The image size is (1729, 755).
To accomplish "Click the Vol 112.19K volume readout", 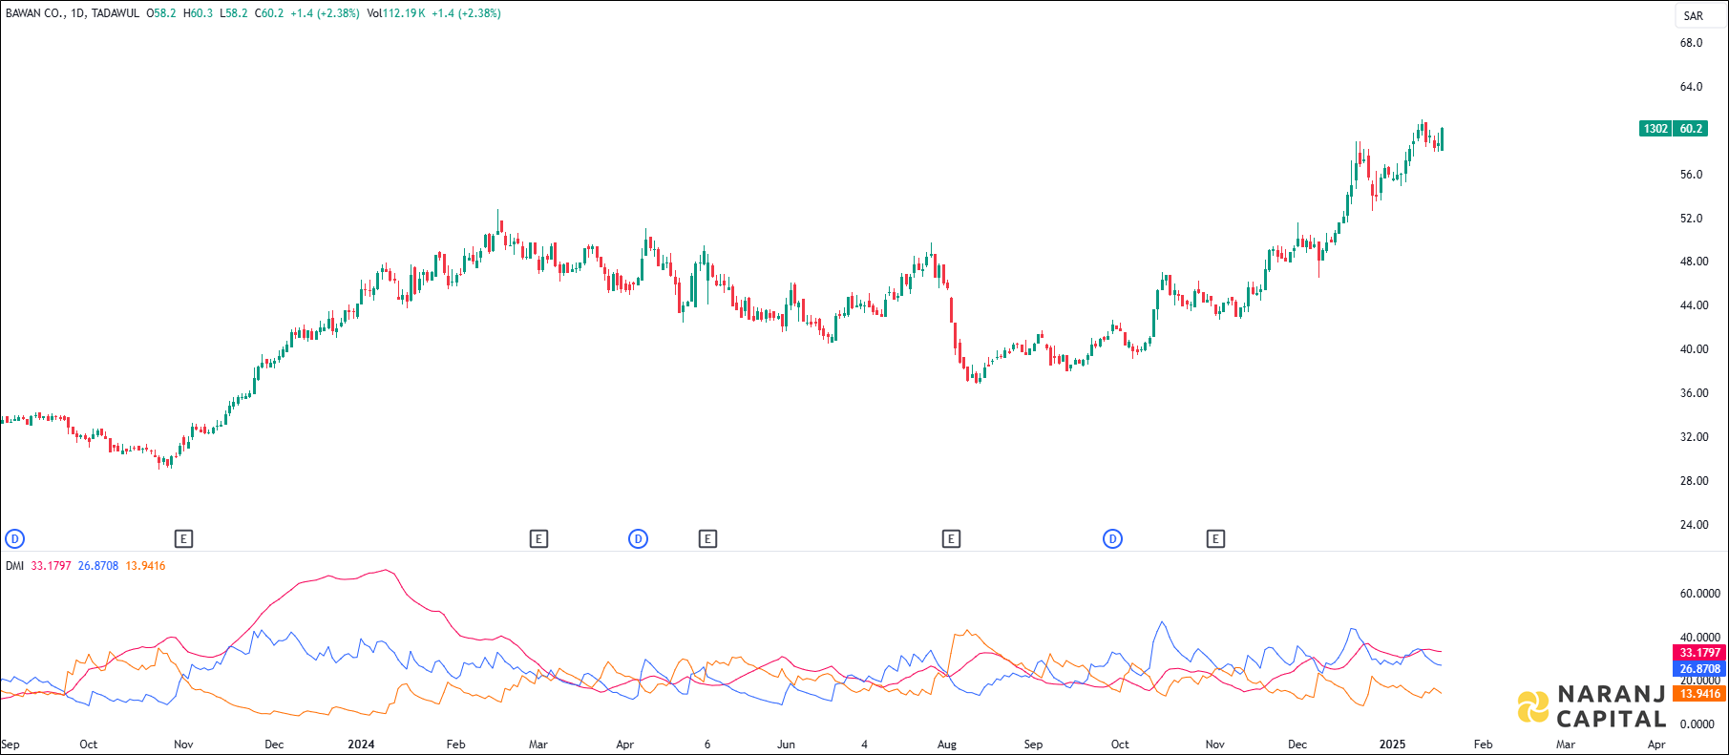I will click(x=396, y=13).
